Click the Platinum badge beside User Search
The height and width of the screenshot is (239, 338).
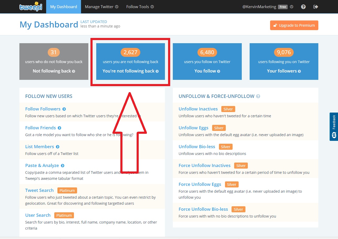tap(64, 215)
